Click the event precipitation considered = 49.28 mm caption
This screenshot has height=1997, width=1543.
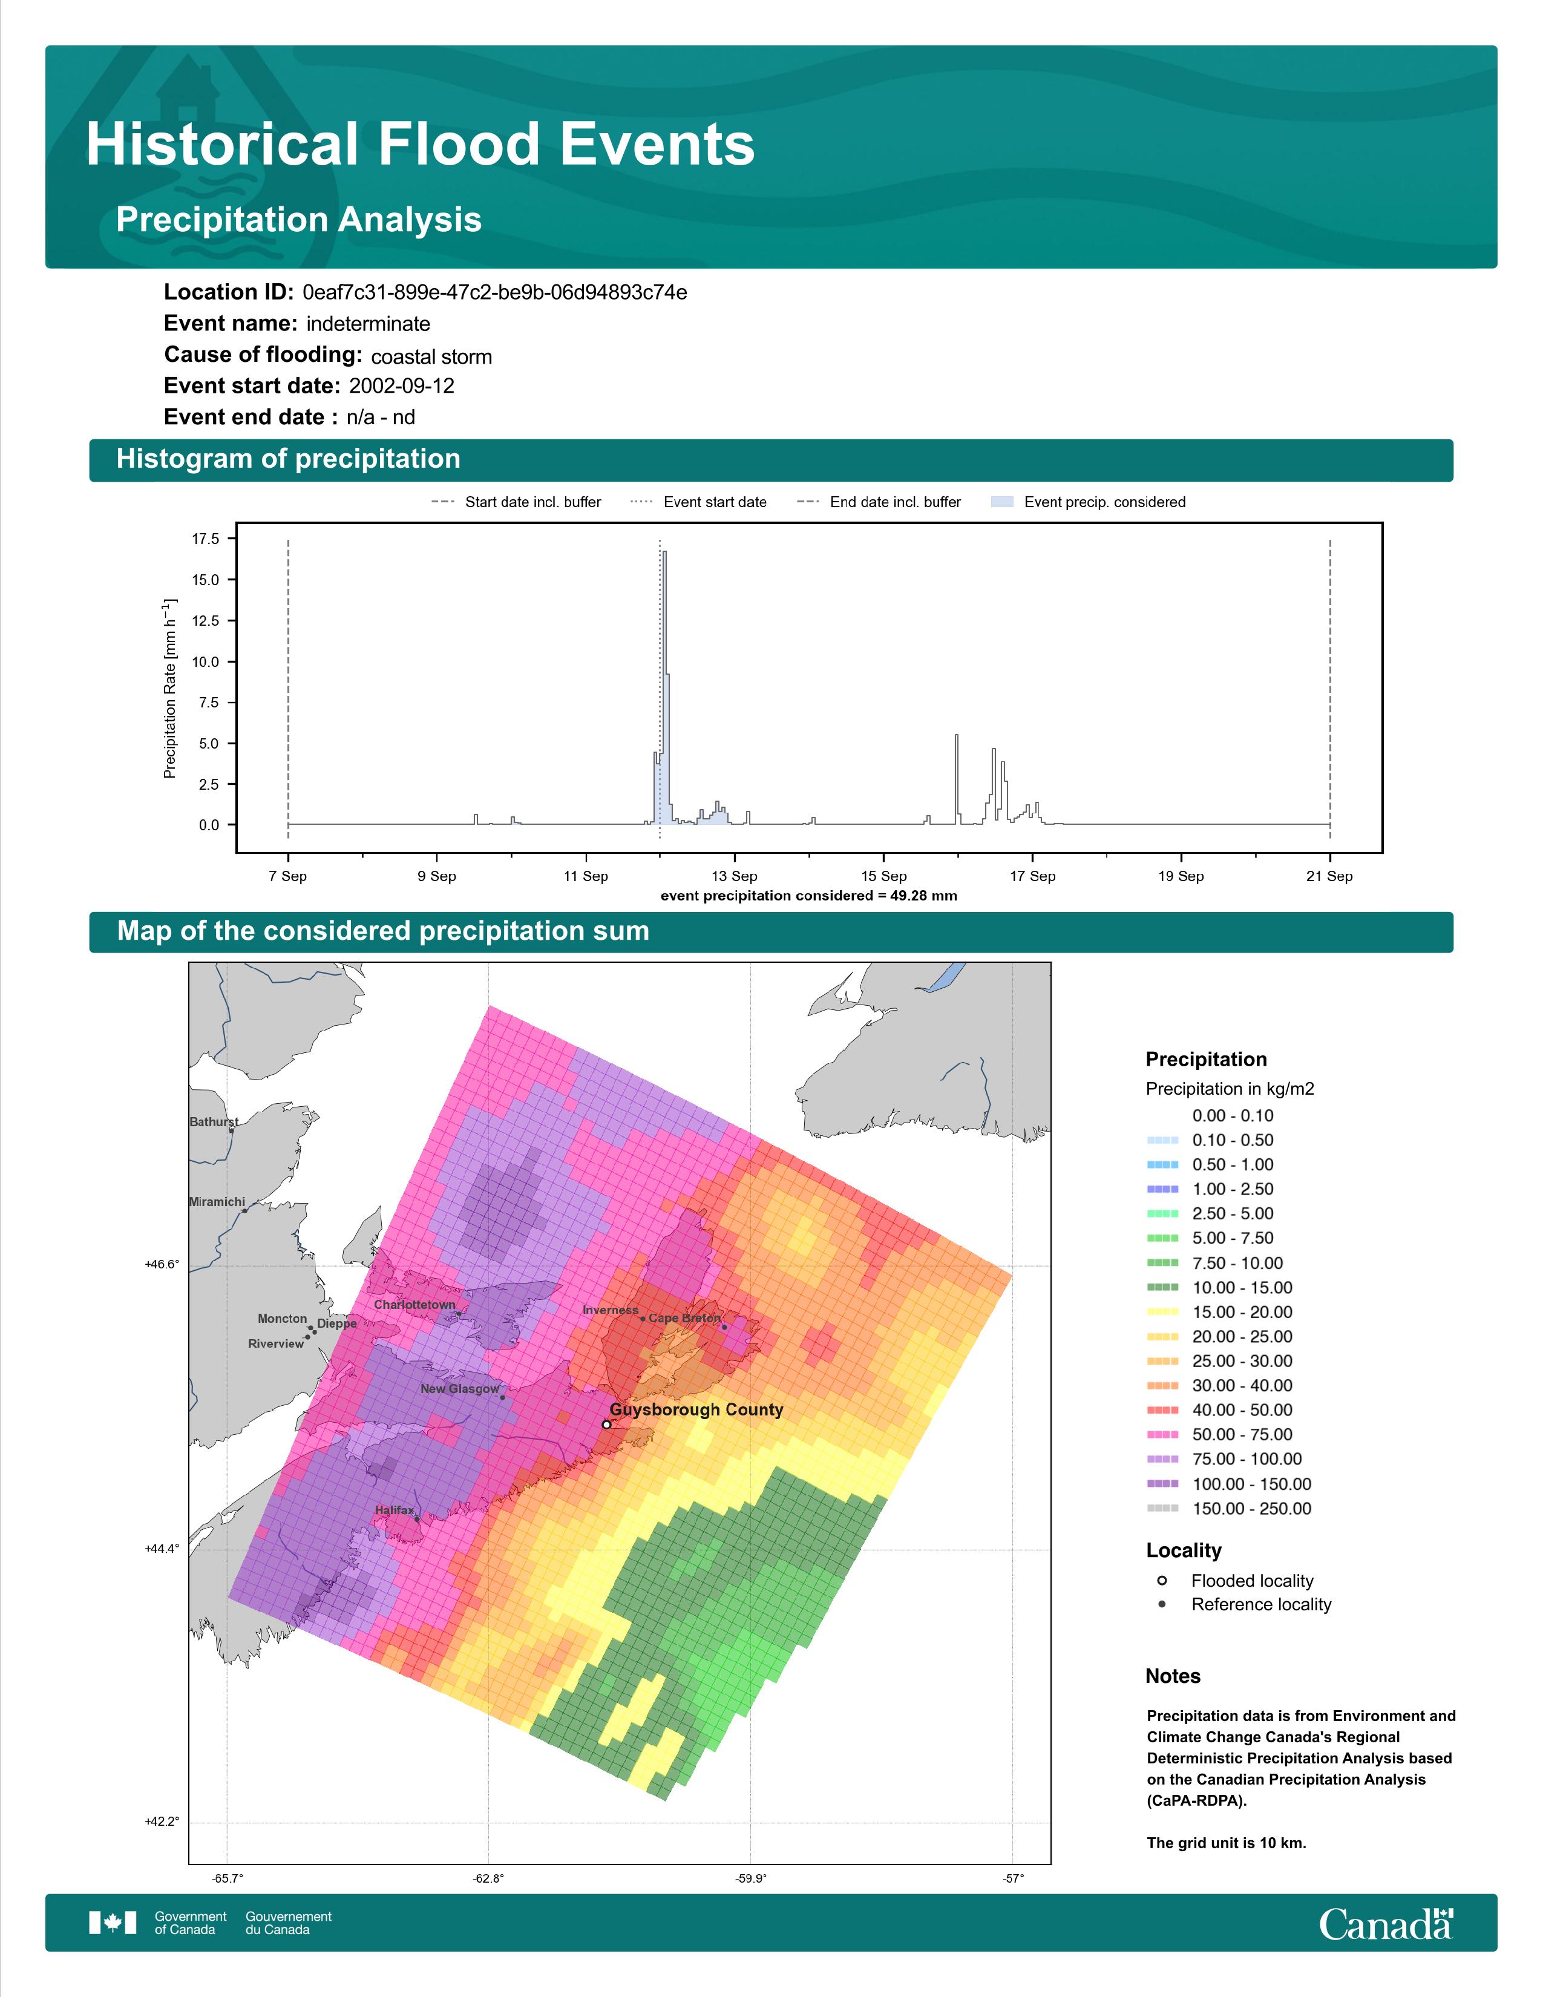[809, 895]
